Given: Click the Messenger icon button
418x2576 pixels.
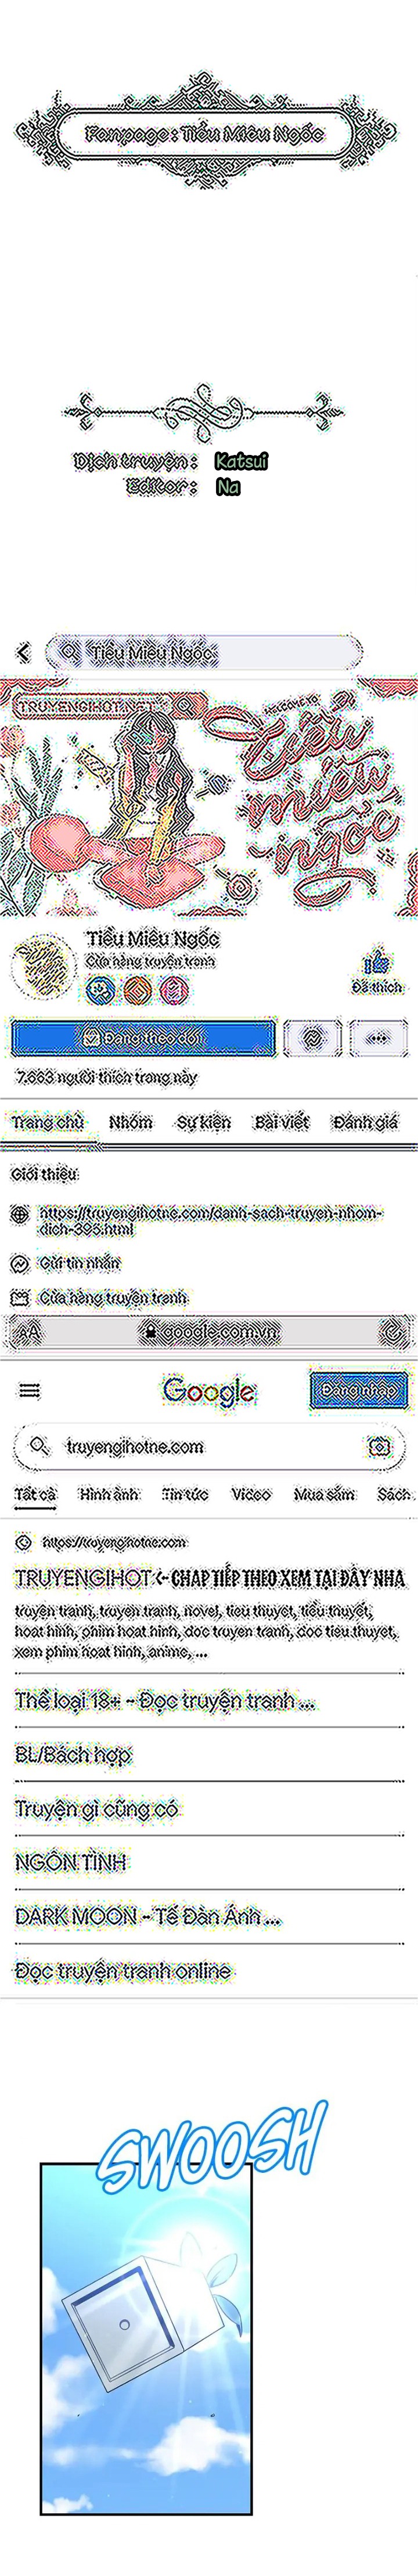Looking at the screenshot, I should 312,1038.
